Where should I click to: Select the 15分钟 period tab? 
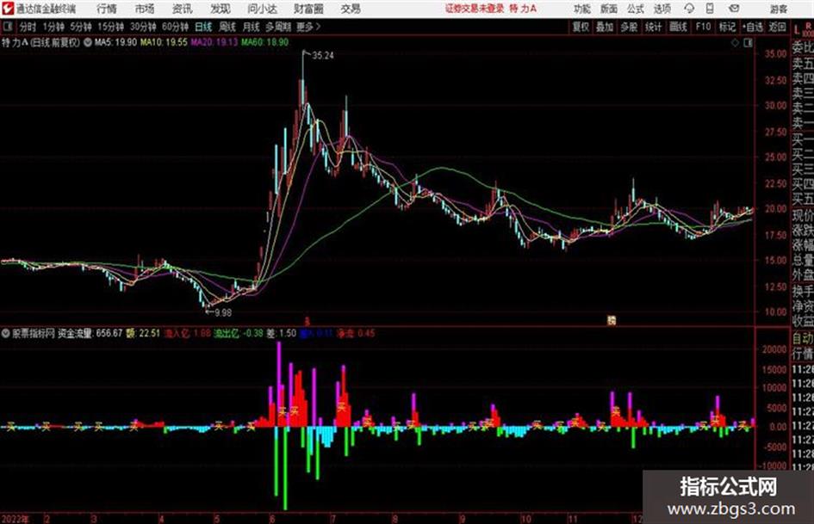(111, 27)
